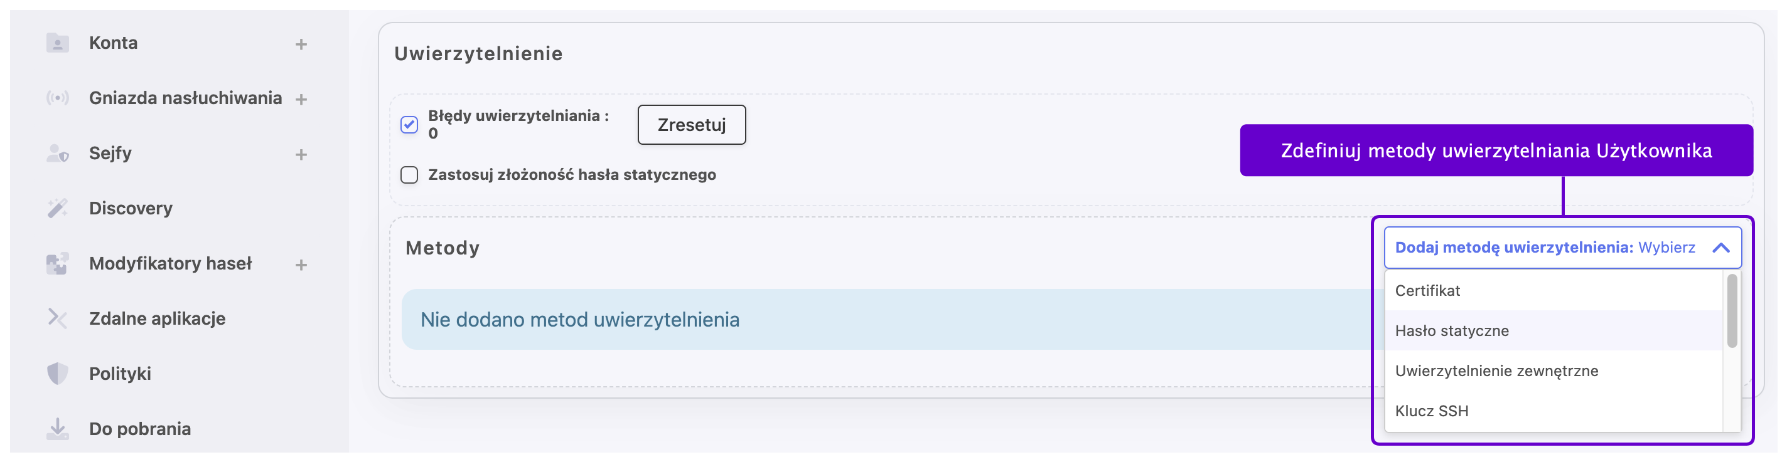This screenshot has width=1787, height=467.
Task: Uncheck the Błędy uwierzytelniania checkbox
Action: pyautogui.click(x=409, y=125)
